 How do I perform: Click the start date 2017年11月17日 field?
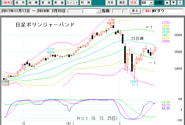click(x=16, y=11)
